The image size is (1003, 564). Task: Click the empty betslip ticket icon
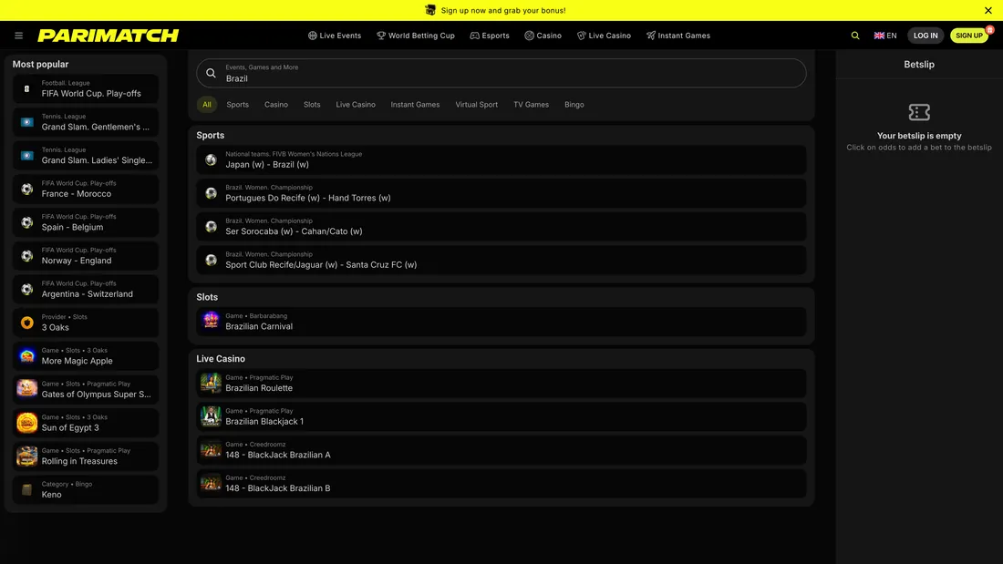[x=919, y=113]
